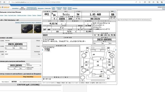165x92 pixels.
Task: Click the chassis number image beside Марка dropdown
Action: [x=16, y=67]
